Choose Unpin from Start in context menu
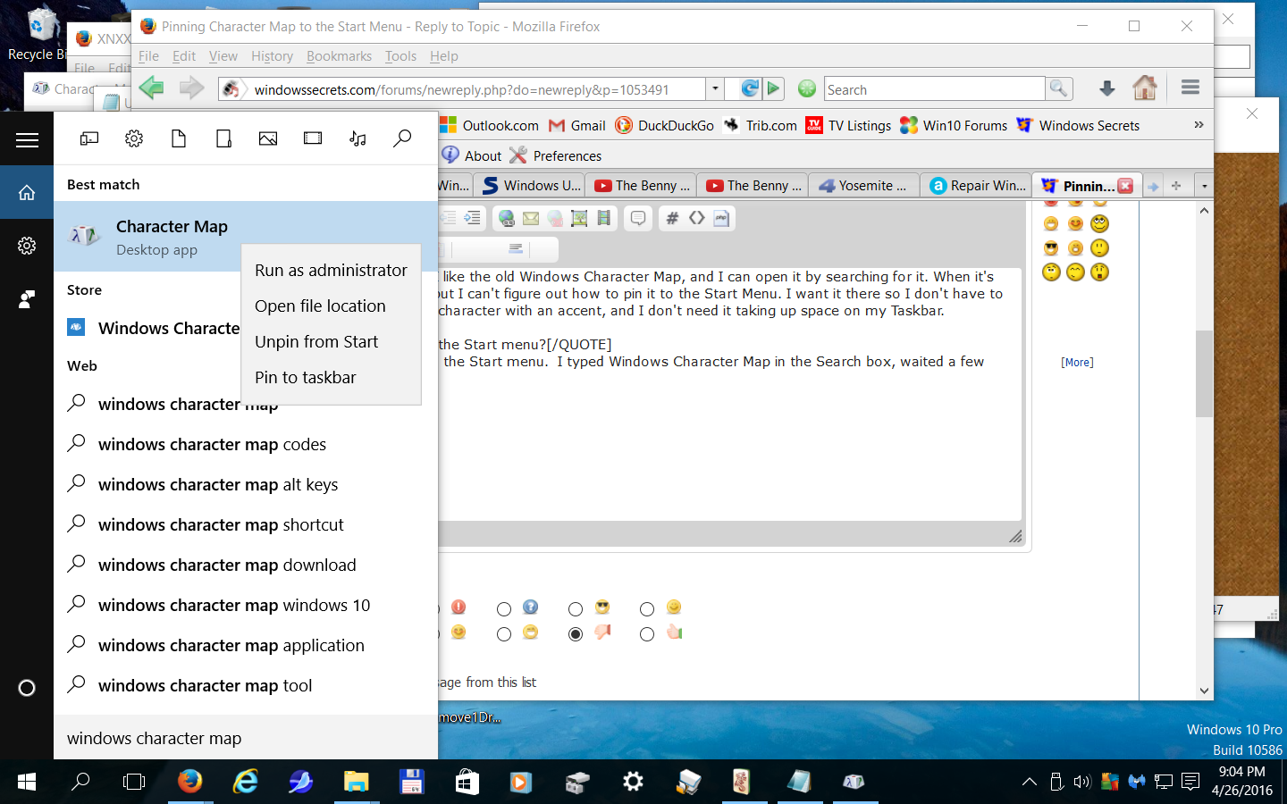Image resolution: width=1287 pixels, height=804 pixels. pyautogui.click(x=316, y=342)
